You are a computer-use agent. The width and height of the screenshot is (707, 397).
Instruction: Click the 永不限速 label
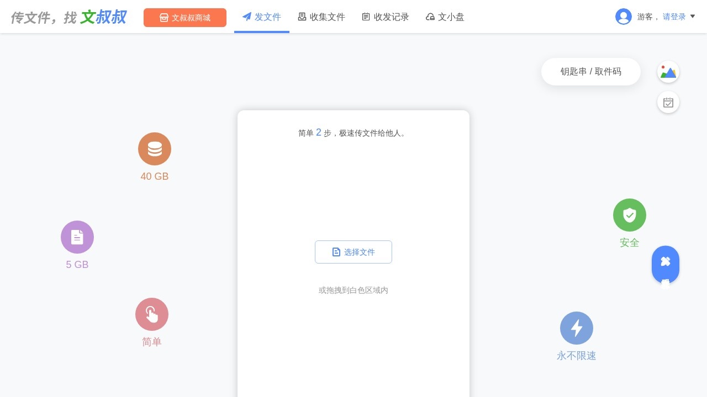[577, 356]
